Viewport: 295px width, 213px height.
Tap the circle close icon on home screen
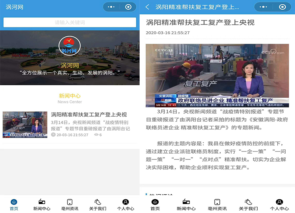128,7
